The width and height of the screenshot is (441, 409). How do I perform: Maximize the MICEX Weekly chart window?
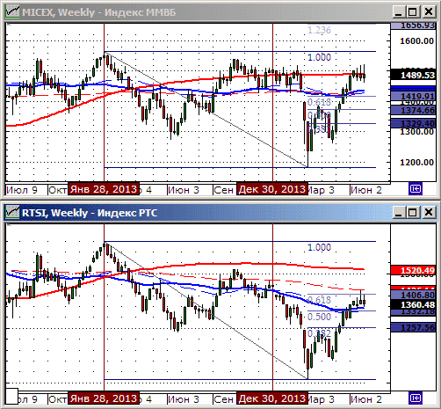pyautogui.click(x=413, y=12)
